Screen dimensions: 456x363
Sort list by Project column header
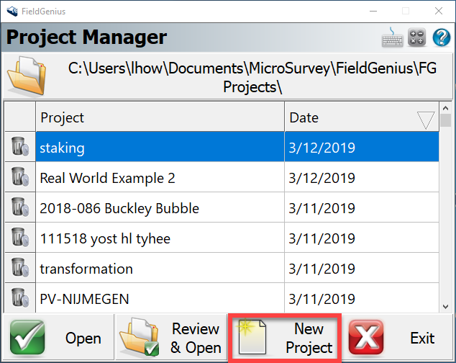click(160, 117)
